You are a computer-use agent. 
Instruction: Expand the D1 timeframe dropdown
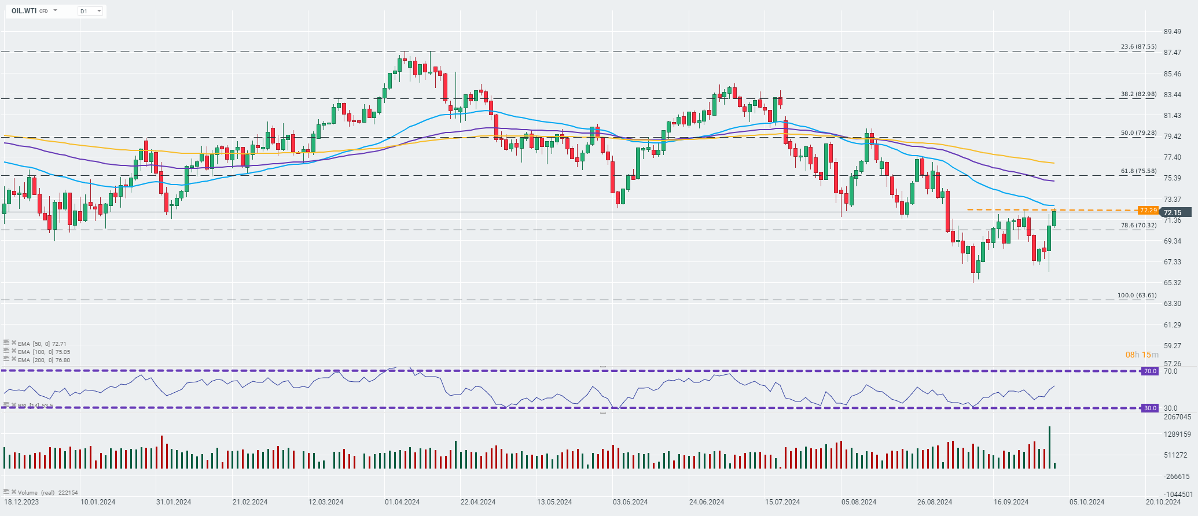point(99,11)
